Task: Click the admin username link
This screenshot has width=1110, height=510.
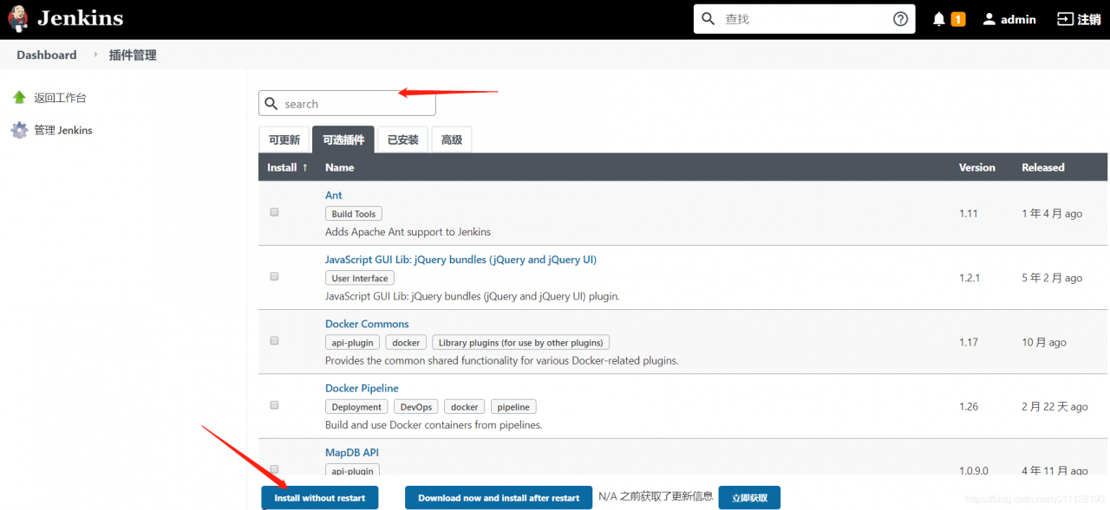Action: tap(1018, 19)
